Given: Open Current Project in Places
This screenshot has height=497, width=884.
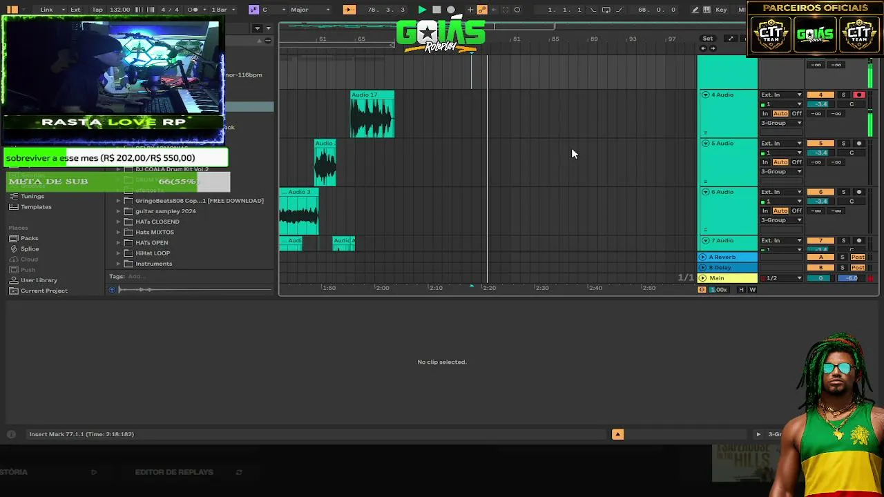Looking at the screenshot, I should pyautogui.click(x=44, y=291).
